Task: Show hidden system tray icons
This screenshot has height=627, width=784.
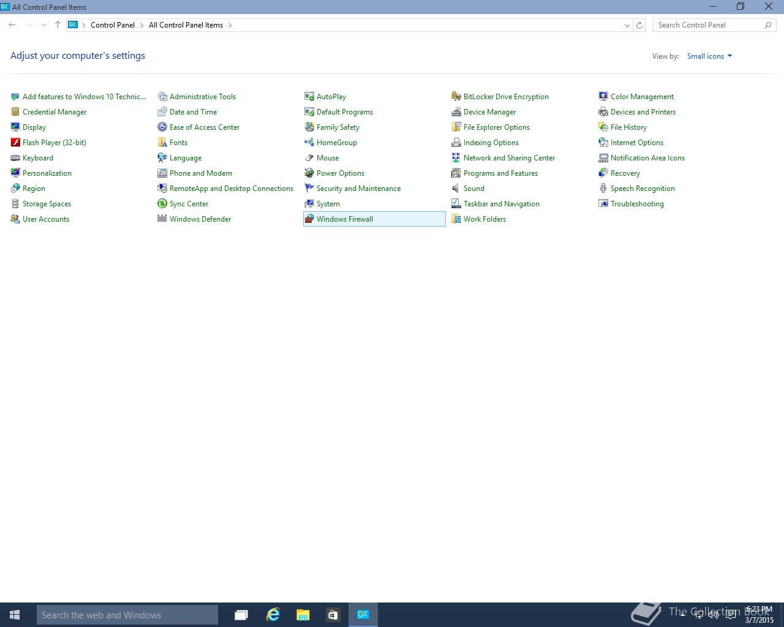Action: (682, 614)
